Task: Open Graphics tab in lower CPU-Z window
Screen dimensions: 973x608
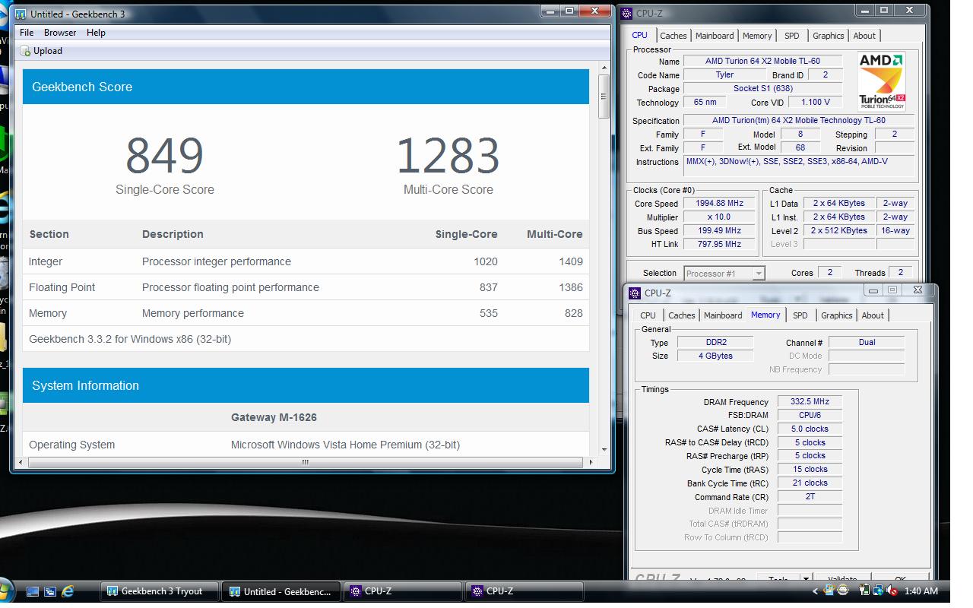Action: (x=836, y=315)
